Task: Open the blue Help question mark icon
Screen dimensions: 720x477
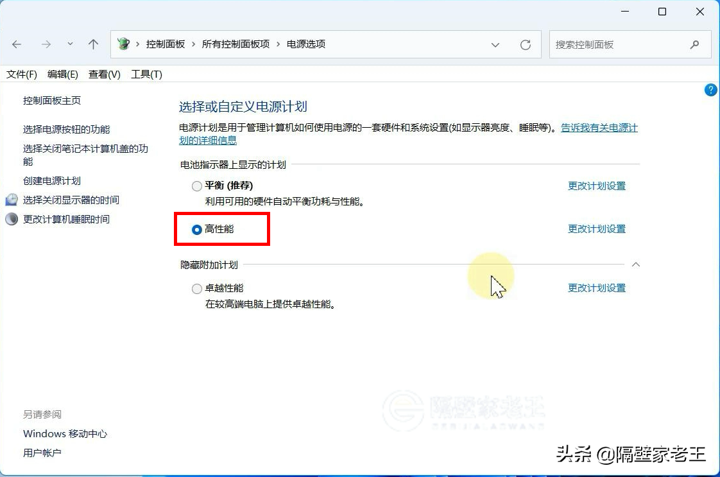Action: (710, 90)
